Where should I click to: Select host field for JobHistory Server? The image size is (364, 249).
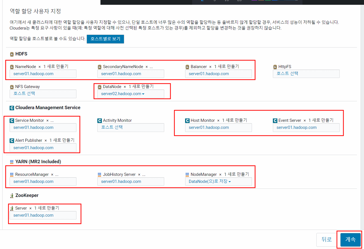(131, 181)
